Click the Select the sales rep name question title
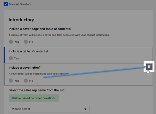156x114 pixels. coord(37,90)
